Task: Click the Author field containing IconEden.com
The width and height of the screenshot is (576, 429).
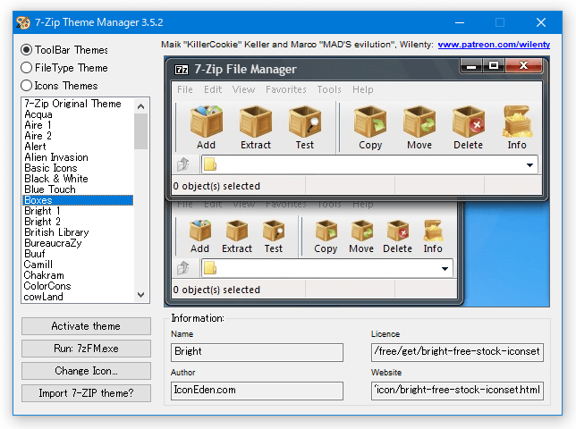Action: 257,391
